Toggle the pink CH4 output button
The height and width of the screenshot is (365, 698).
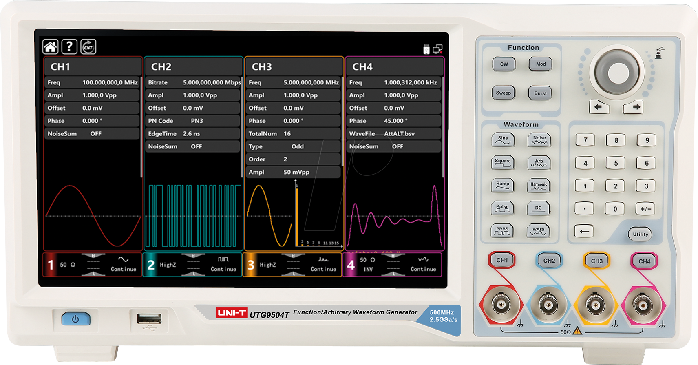(x=645, y=261)
